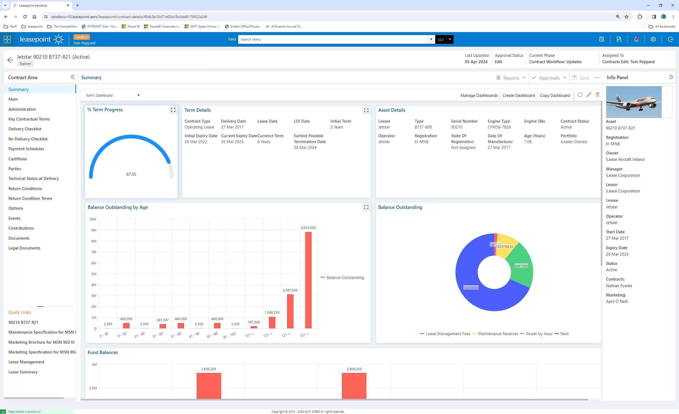Open Lease Summary quick link

pos(23,372)
